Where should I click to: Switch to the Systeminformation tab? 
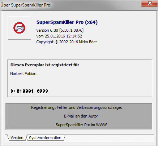point(45,138)
